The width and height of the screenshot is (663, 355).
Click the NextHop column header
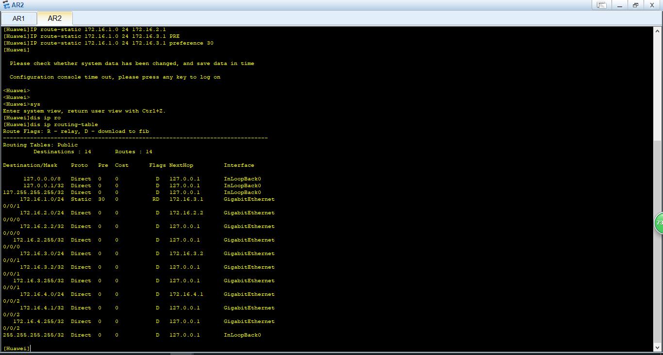pyautogui.click(x=181, y=165)
